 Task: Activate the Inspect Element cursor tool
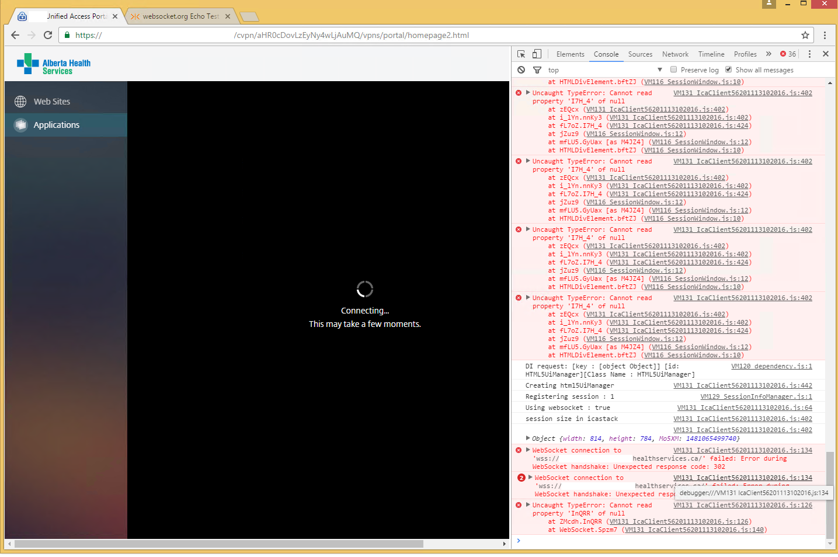(520, 54)
